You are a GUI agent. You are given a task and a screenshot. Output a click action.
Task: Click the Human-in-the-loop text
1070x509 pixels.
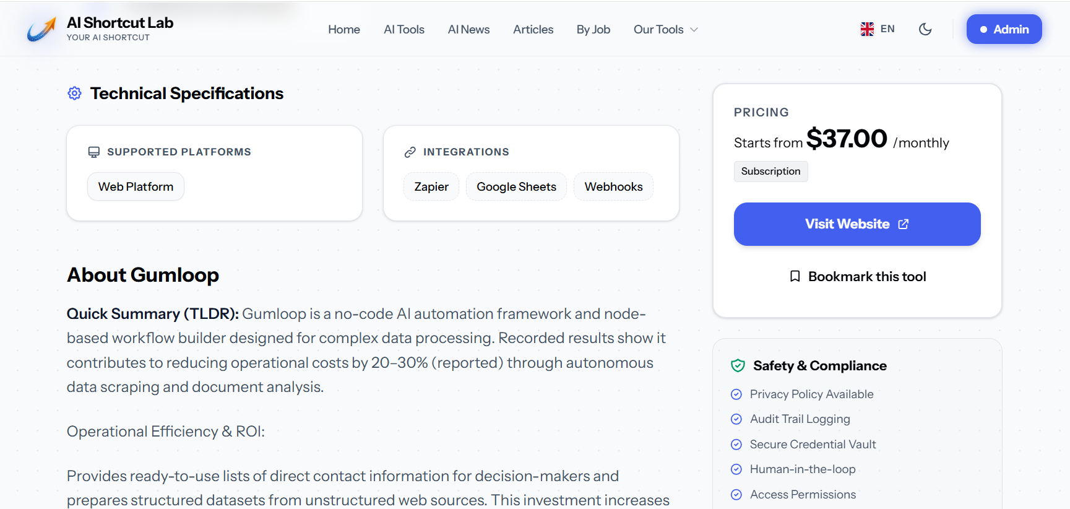point(803,469)
